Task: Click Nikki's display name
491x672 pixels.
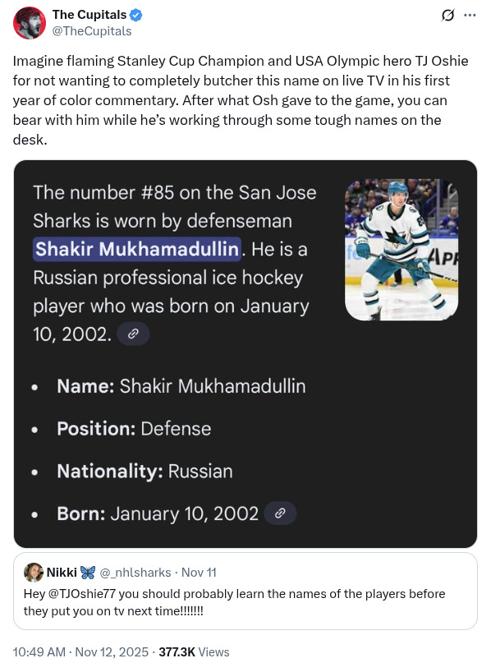Action: (62, 572)
